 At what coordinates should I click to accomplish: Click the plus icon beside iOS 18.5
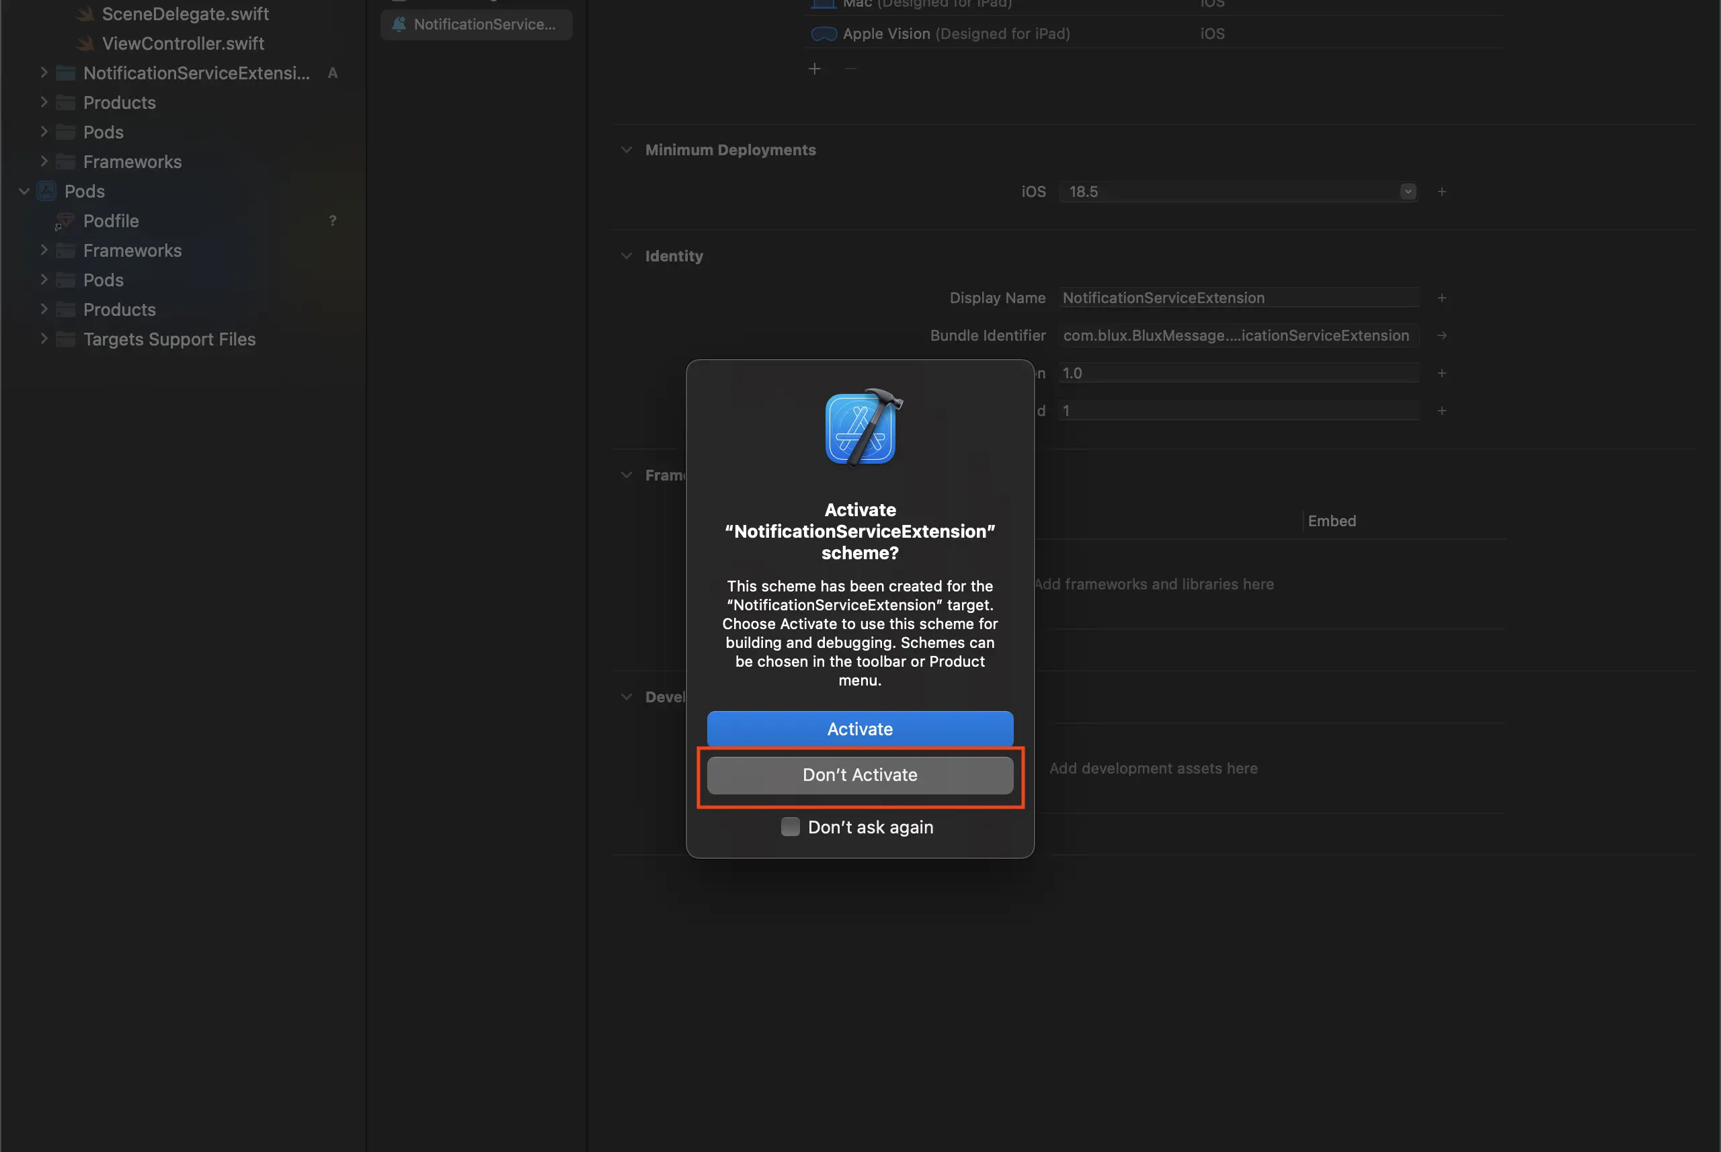(x=1442, y=192)
